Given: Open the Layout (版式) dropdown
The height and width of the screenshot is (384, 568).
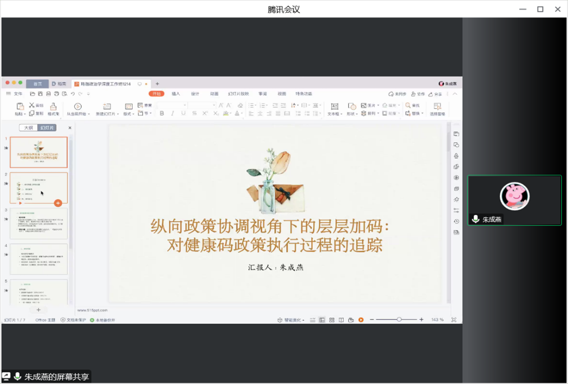Looking at the screenshot, I should 129,114.
